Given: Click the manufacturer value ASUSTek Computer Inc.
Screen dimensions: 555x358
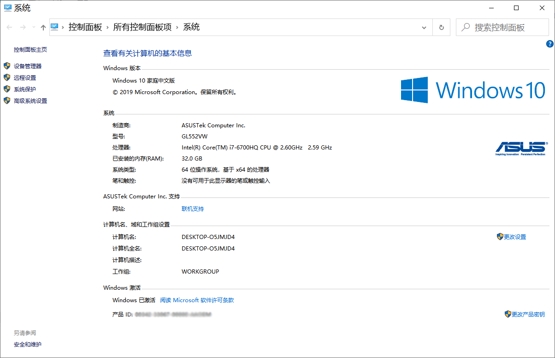Looking at the screenshot, I should tap(213, 125).
